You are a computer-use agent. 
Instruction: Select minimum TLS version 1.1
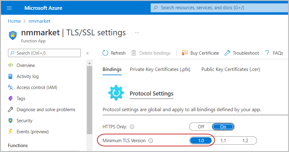coord(223,141)
